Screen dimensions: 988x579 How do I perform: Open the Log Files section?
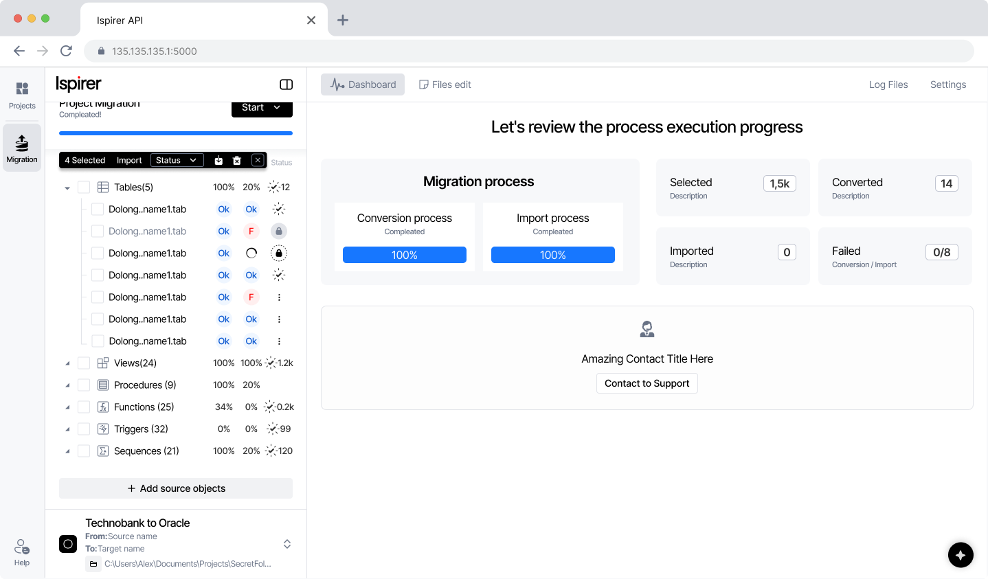point(888,84)
